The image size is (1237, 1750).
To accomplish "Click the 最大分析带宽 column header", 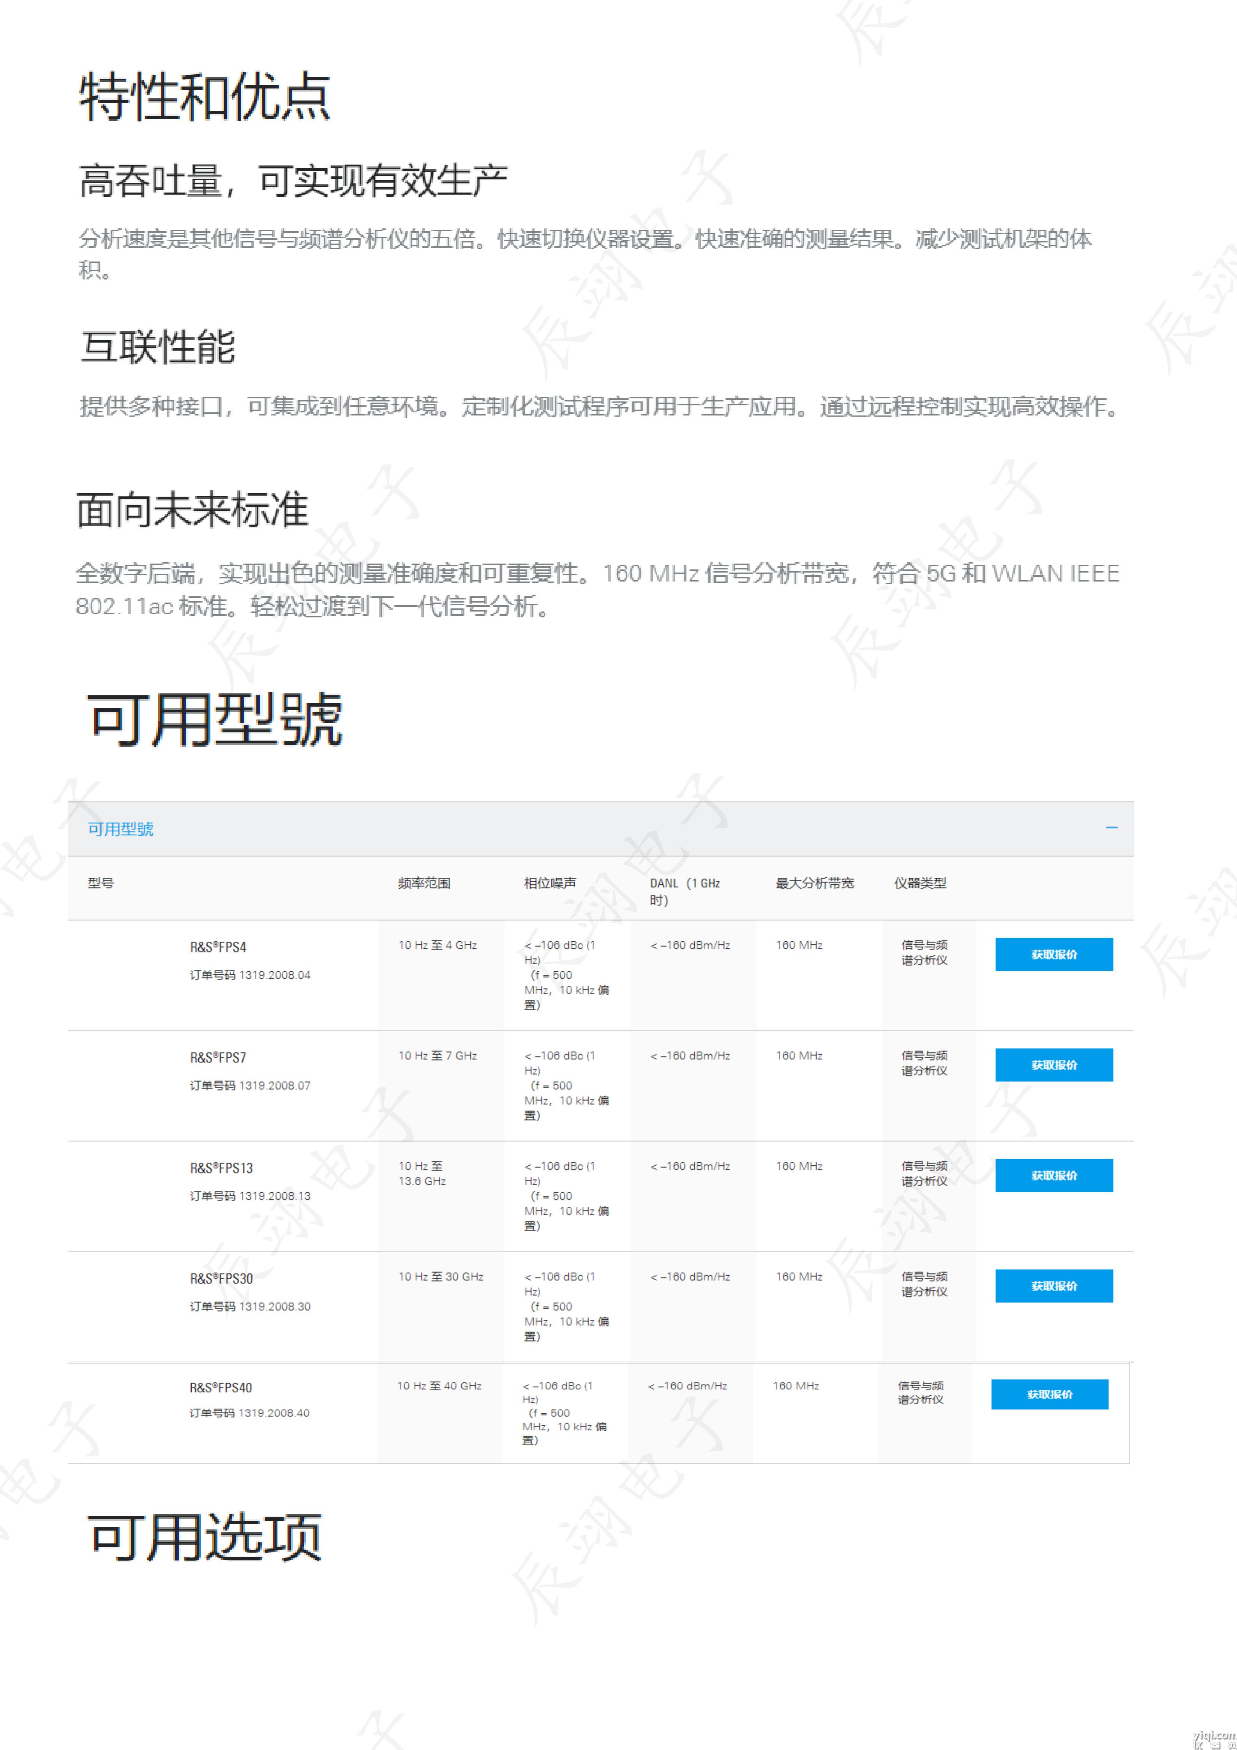I will [814, 884].
